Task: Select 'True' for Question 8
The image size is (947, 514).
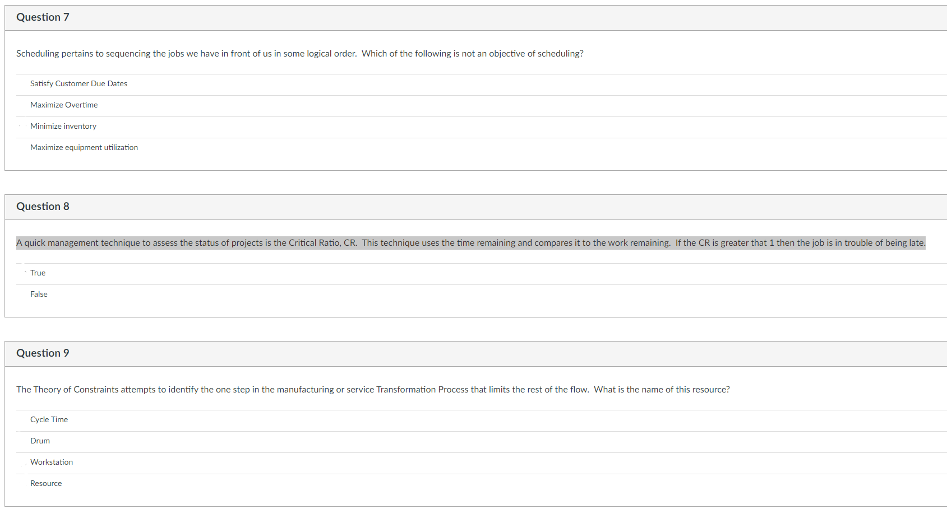Action: tap(38, 273)
